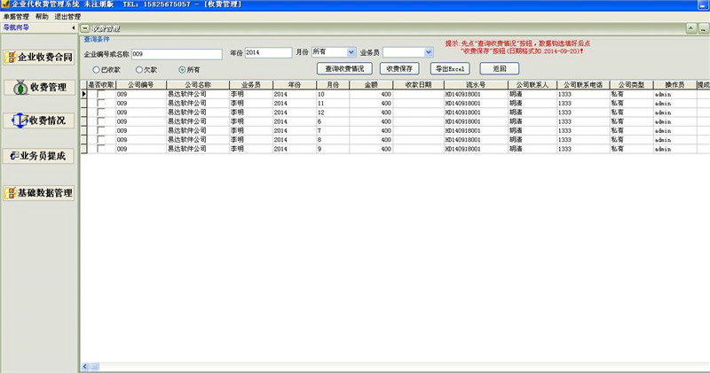
Task: Open 基础数据管理 in the sidebar
Action: click(x=37, y=193)
